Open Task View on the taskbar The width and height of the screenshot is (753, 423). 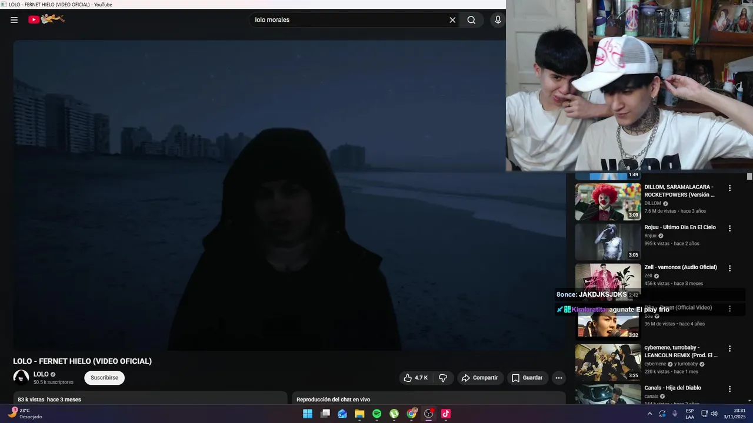(325, 414)
